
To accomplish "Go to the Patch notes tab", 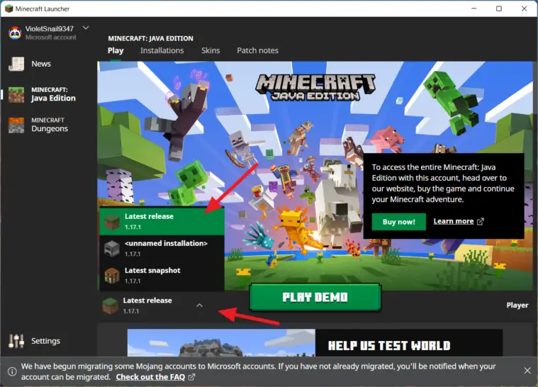I will click(x=257, y=50).
